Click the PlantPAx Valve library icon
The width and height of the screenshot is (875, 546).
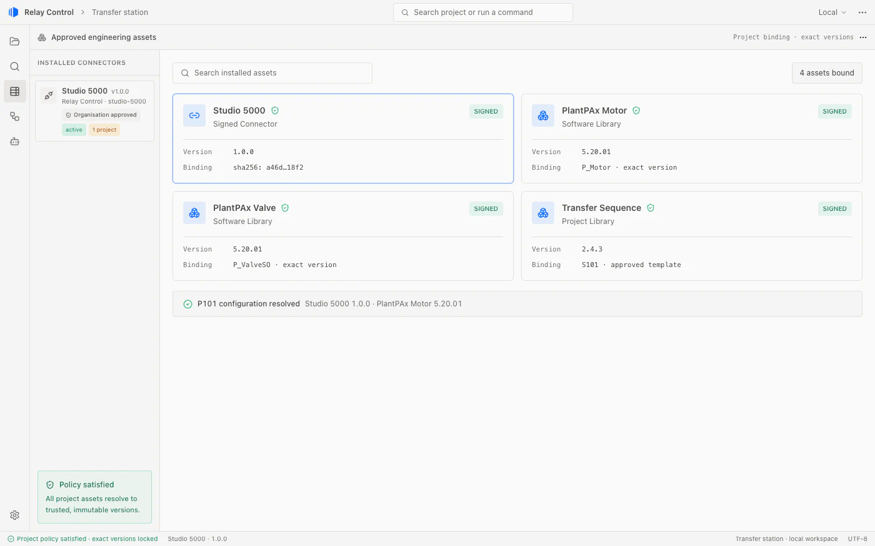pos(194,213)
